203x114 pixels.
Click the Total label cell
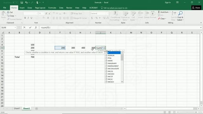(19, 57)
